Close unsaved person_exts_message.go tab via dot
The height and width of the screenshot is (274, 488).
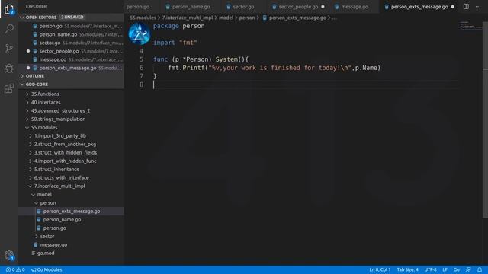pyautogui.click(x=452, y=7)
